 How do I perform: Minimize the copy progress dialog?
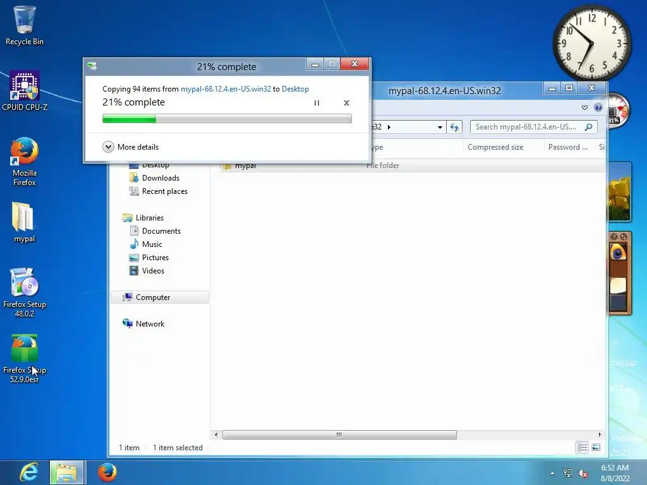[315, 64]
